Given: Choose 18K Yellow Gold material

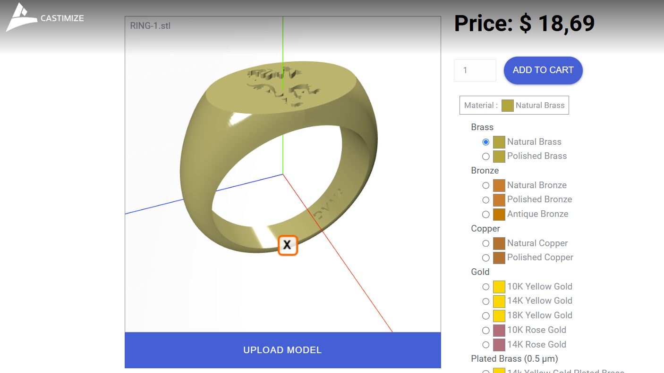Looking at the screenshot, I should pos(485,316).
